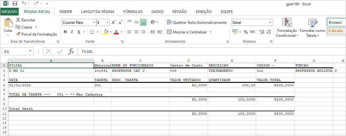Open Número group dialog launcher
The image size is (346, 136).
(x=271, y=41)
